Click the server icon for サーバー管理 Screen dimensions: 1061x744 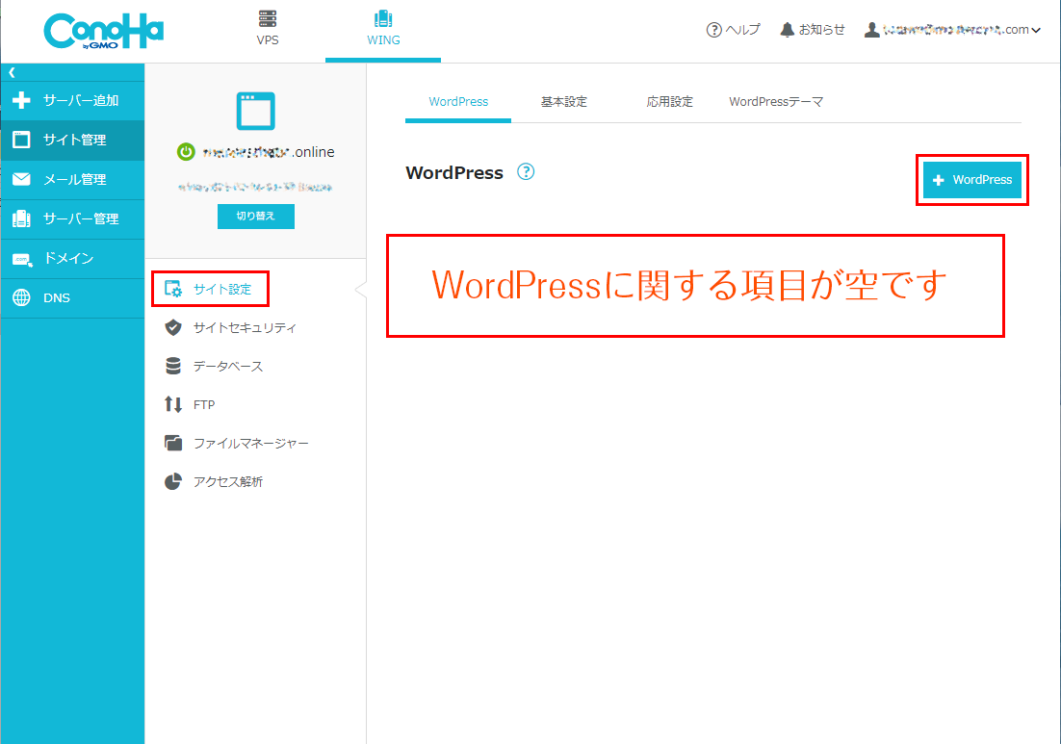[x=21, y=218]
